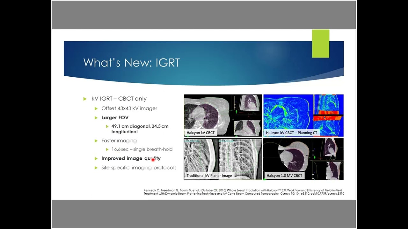This screenshot has width=408, height=229.
Task: Click the "Halcyon 1.0 MV CBCT" caption
Action: pos(284,175)
